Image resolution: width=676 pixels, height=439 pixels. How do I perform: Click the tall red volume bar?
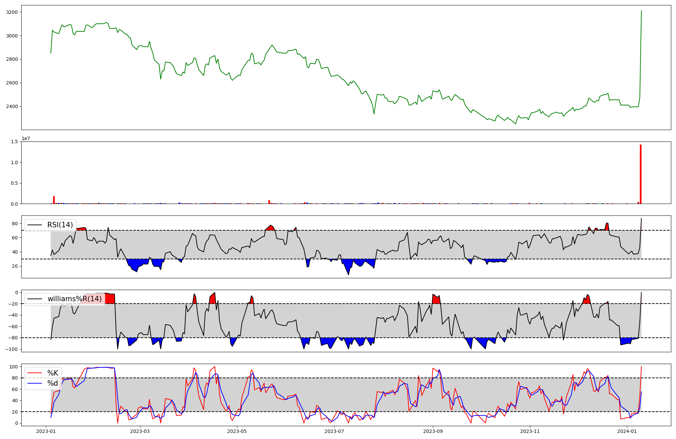[641, 174]
